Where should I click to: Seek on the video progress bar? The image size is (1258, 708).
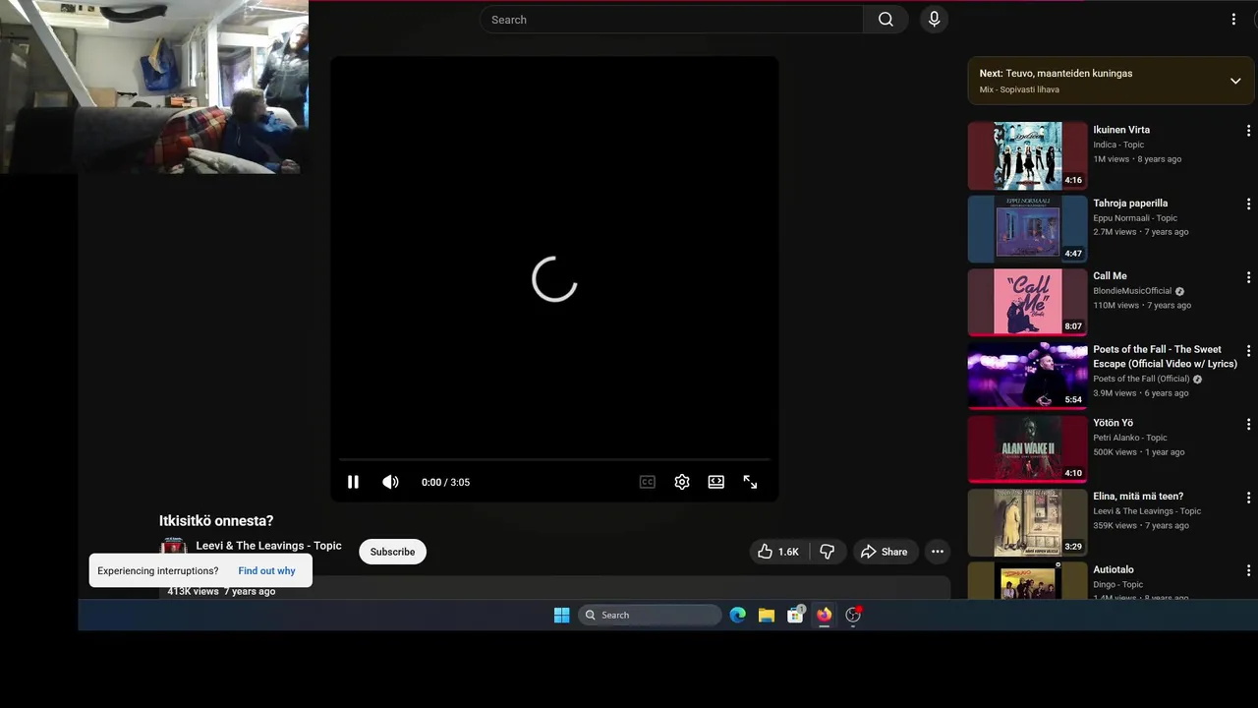click(x=554, y=459)
